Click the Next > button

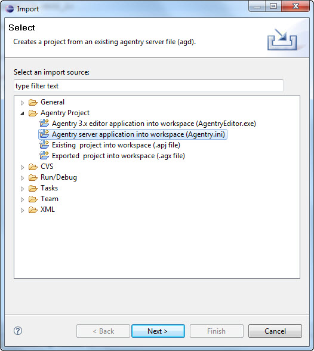pyautogui.click(x=158, y=331)
